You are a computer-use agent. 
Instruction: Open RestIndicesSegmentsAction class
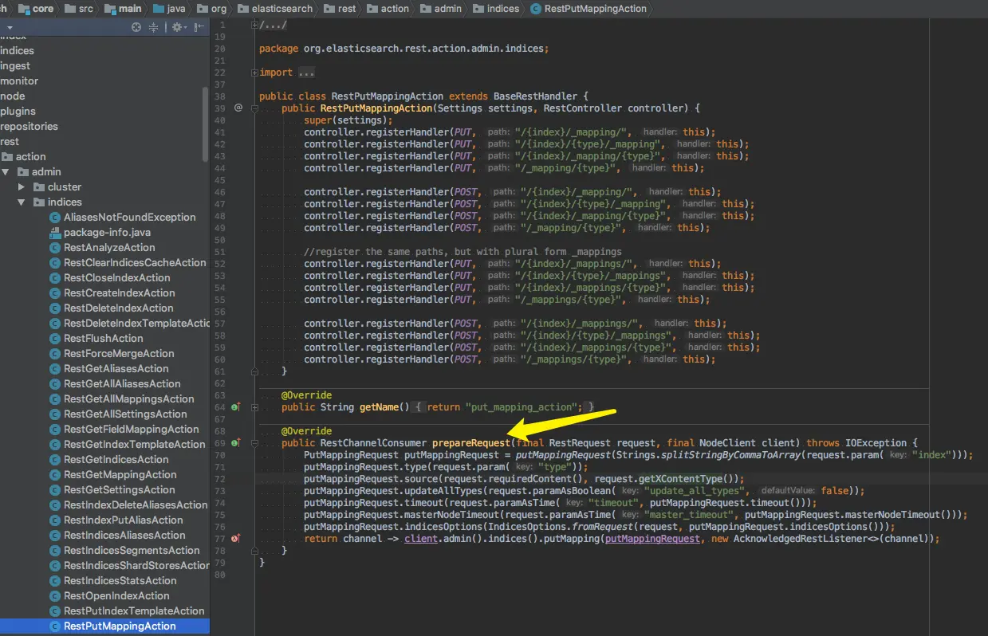click(132, 550)
